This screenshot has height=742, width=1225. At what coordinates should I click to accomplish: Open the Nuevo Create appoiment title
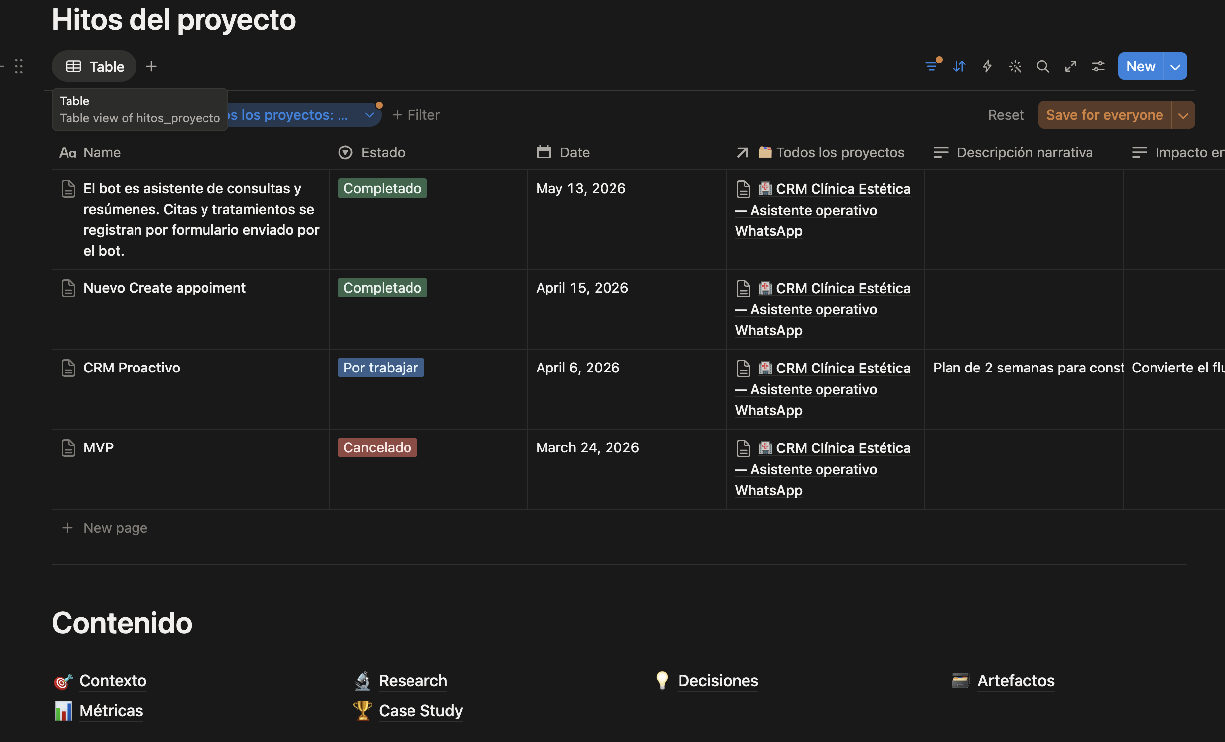coord(165,288)
